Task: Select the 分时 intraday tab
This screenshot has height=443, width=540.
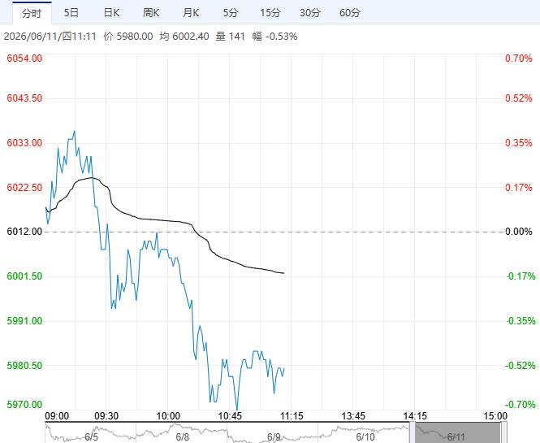Action: [32, 13]
